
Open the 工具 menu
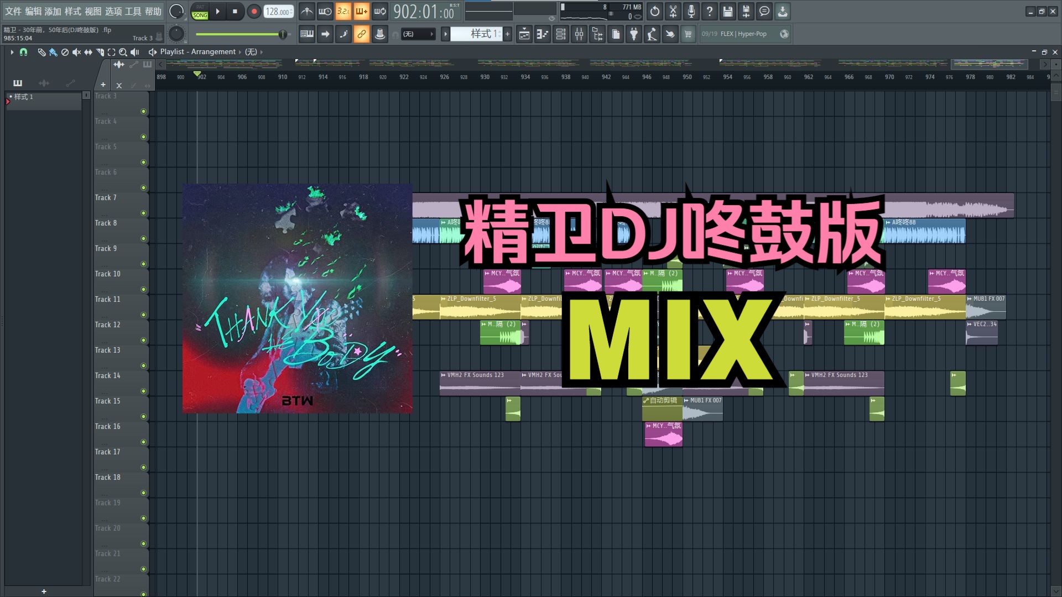[x=133, y=11]
